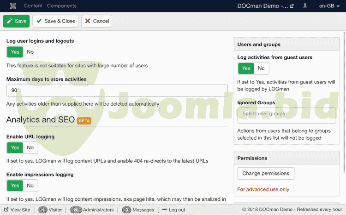Click the Messages link in the status bar

tap(143, 210)
